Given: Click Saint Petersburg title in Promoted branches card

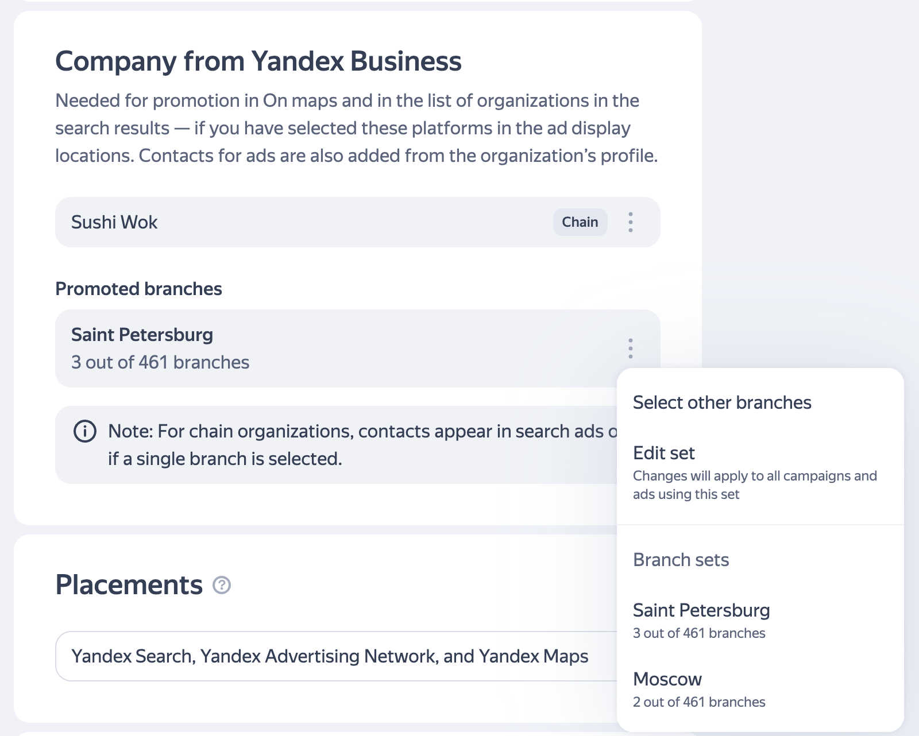Looking at the screenshot, I should point(142,335).
